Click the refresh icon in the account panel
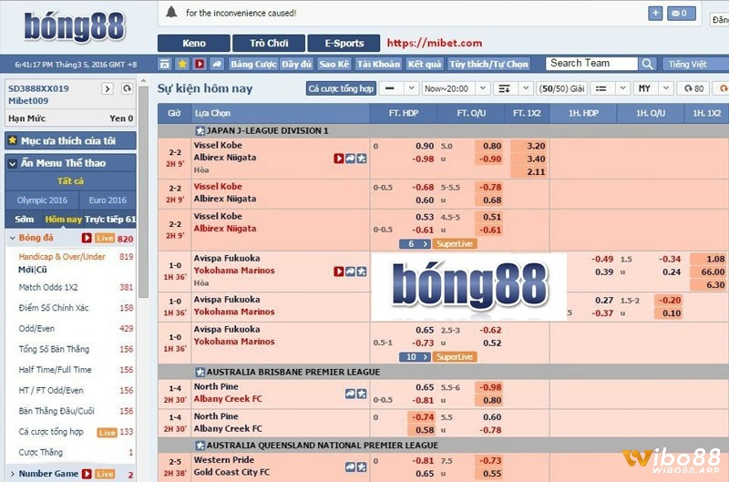Screen dimensions: 729x482 coord(127,88)
